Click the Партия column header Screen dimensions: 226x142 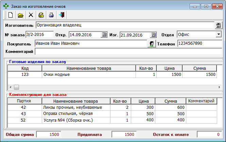point(25,101)
